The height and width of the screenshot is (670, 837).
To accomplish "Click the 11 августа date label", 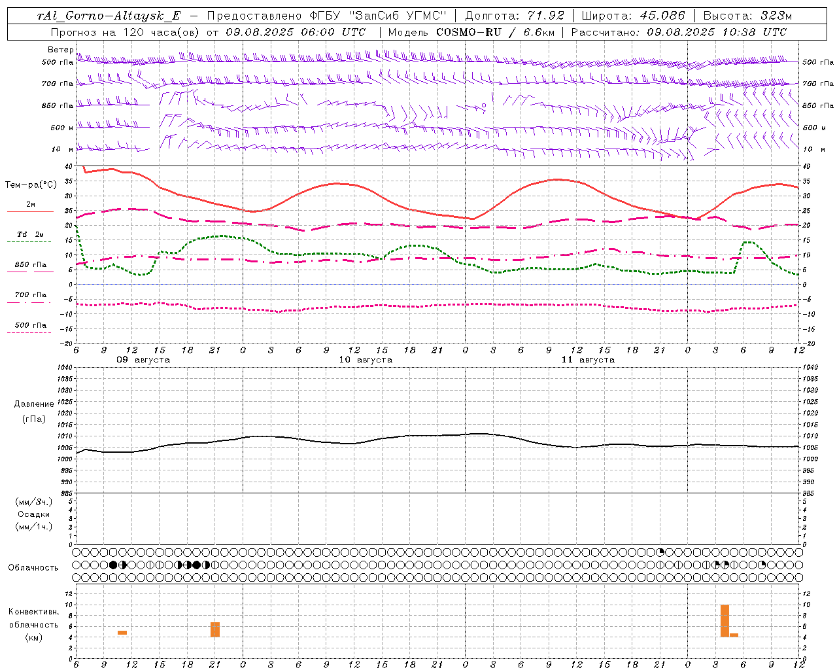I will coord(588,360).
